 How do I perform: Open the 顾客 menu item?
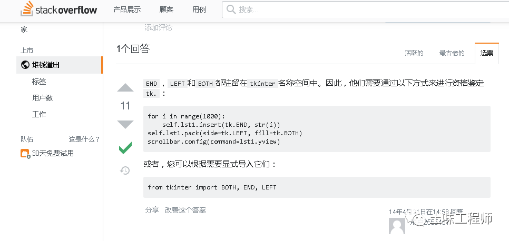(167, 9)
